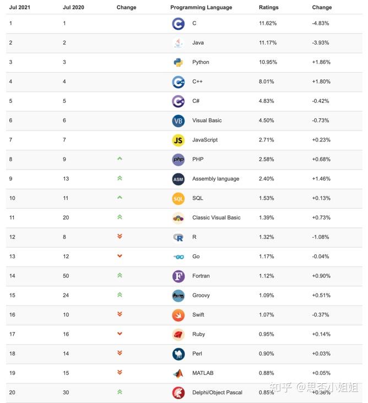Click the SQL orange circle icon

point(178,198)
